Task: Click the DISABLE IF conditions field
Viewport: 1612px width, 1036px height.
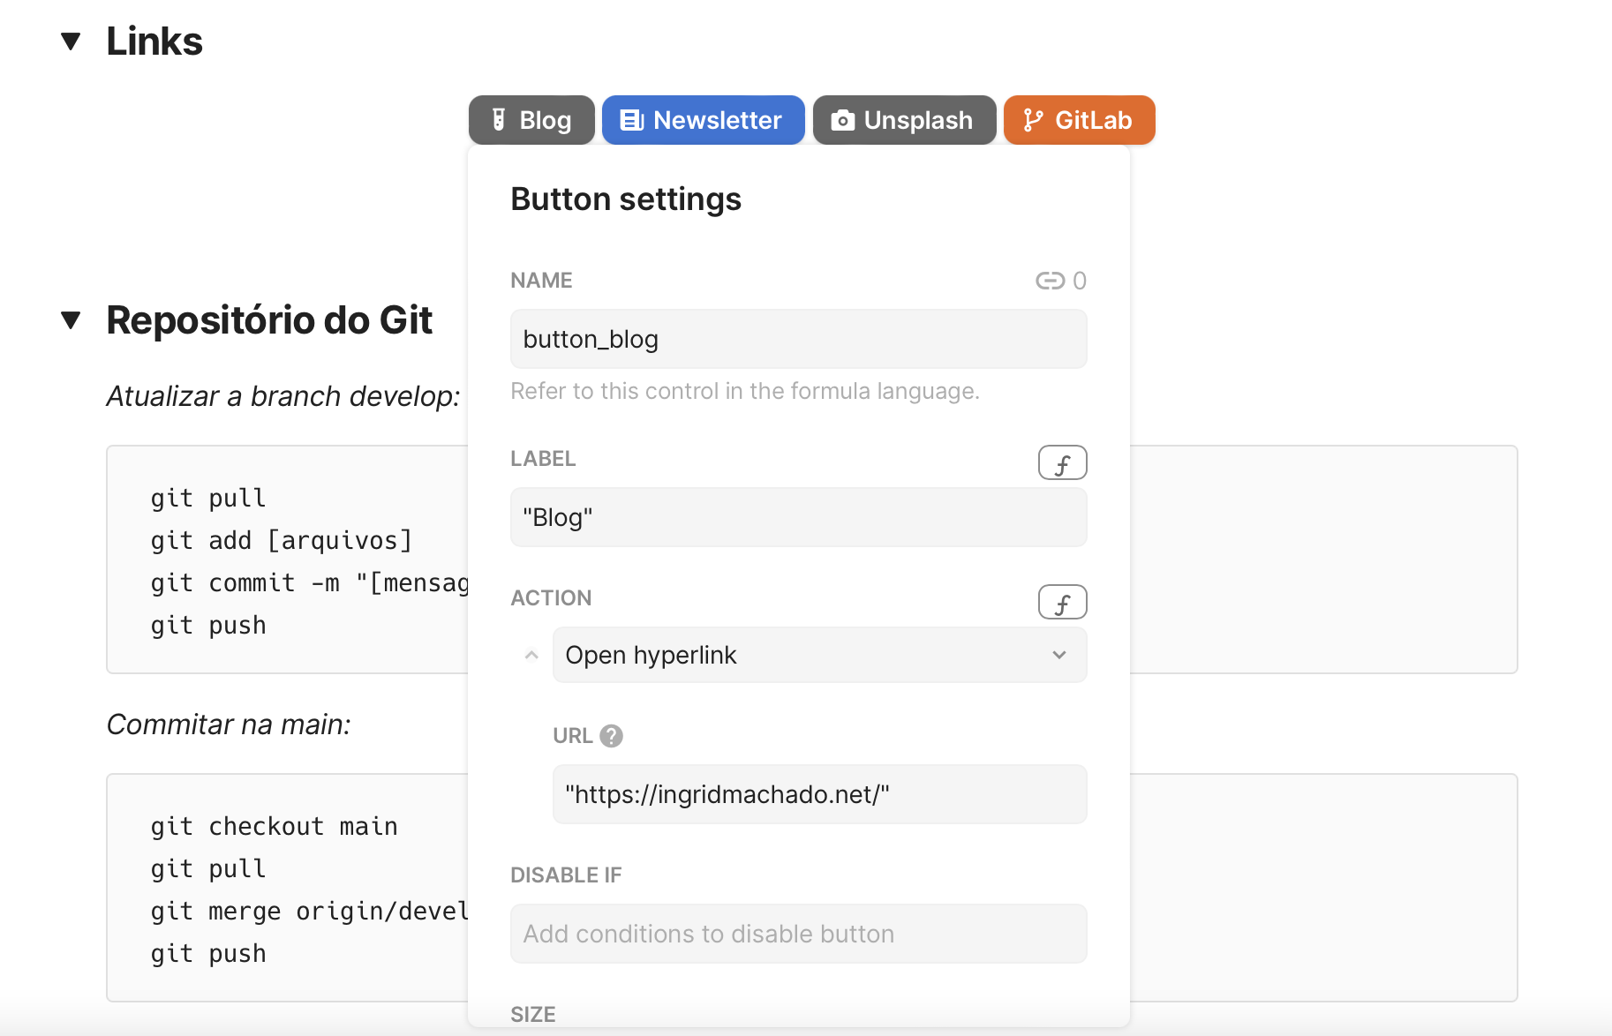Action: tap(797, 934)
